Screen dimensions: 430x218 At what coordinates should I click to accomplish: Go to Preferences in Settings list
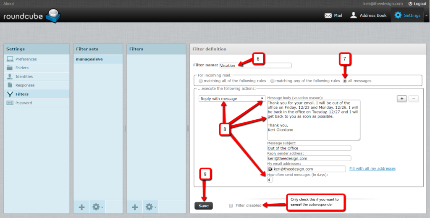(x=26, y=59)
